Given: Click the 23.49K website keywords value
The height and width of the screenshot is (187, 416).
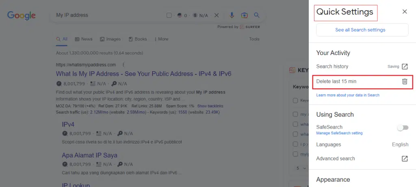Looking at the screenshot, I should pos(212,113).
